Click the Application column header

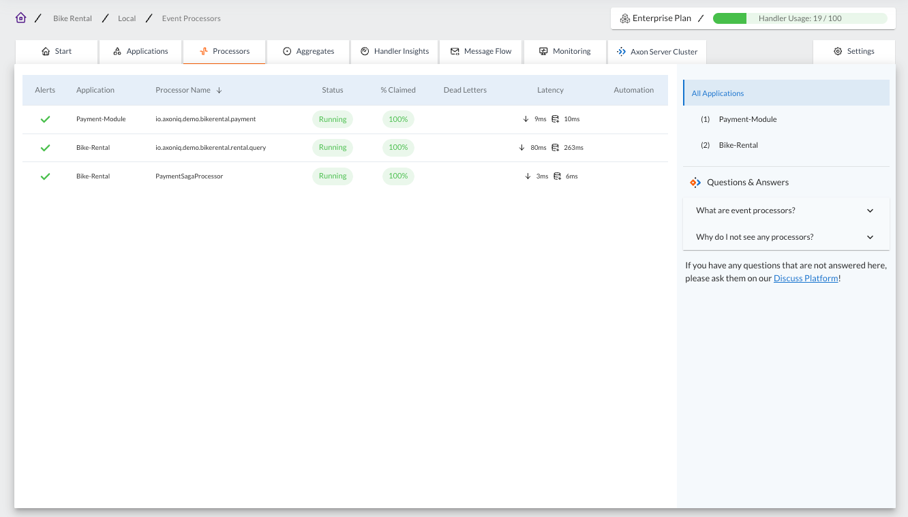click(x=95, y=90)
